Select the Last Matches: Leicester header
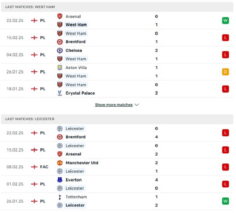236x213 pixels. [x=117, y=119]
